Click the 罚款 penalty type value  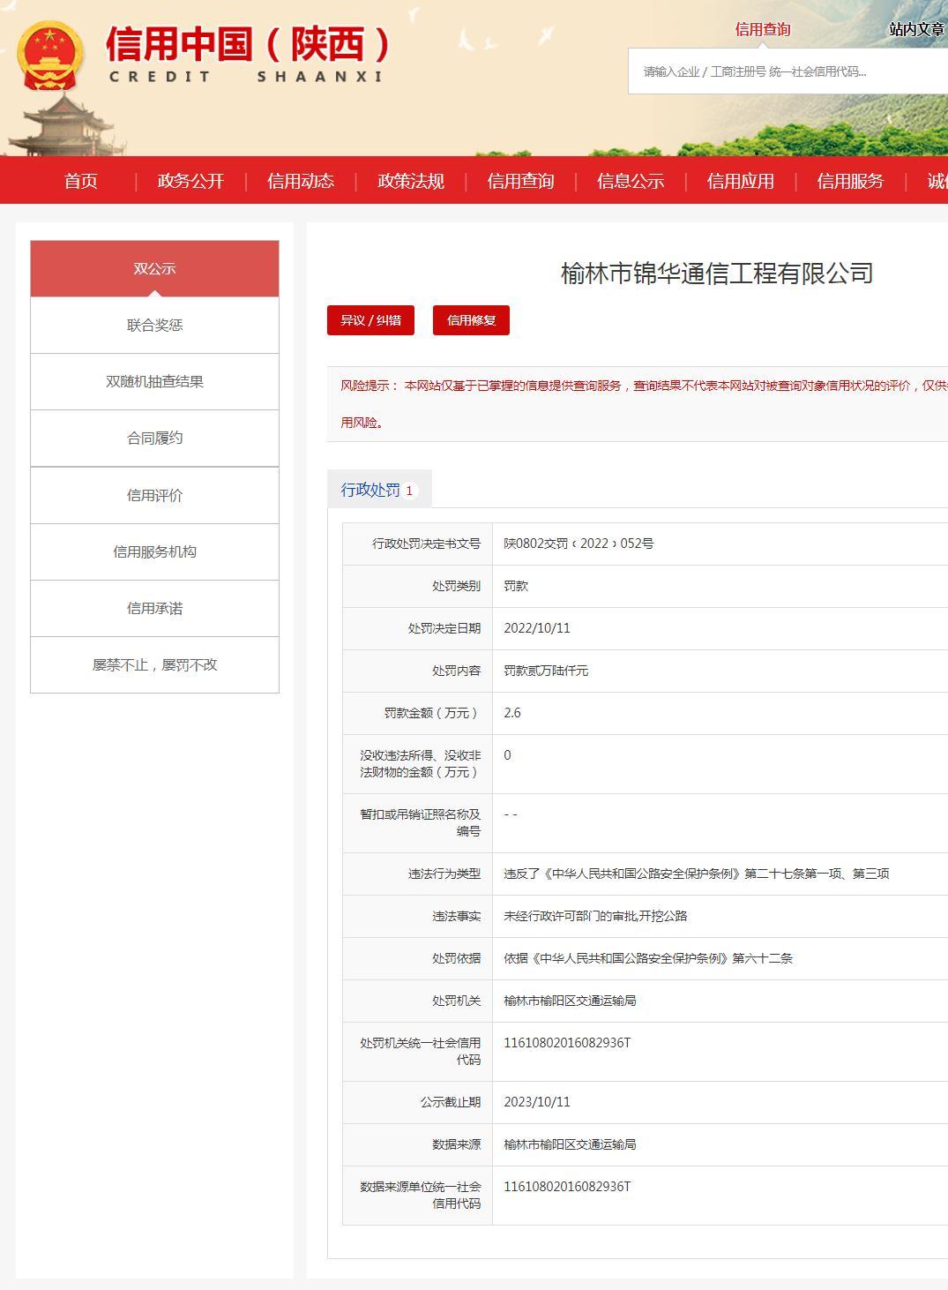(x=516, y=586)
